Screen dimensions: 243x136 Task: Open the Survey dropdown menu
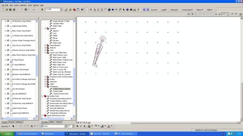[154, 10]
